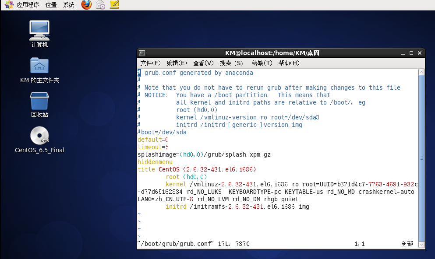Click the 'initrd /initramfs-2.6.32-431.el6.i686.img' line
435x259 pixels.
(237, 206)
